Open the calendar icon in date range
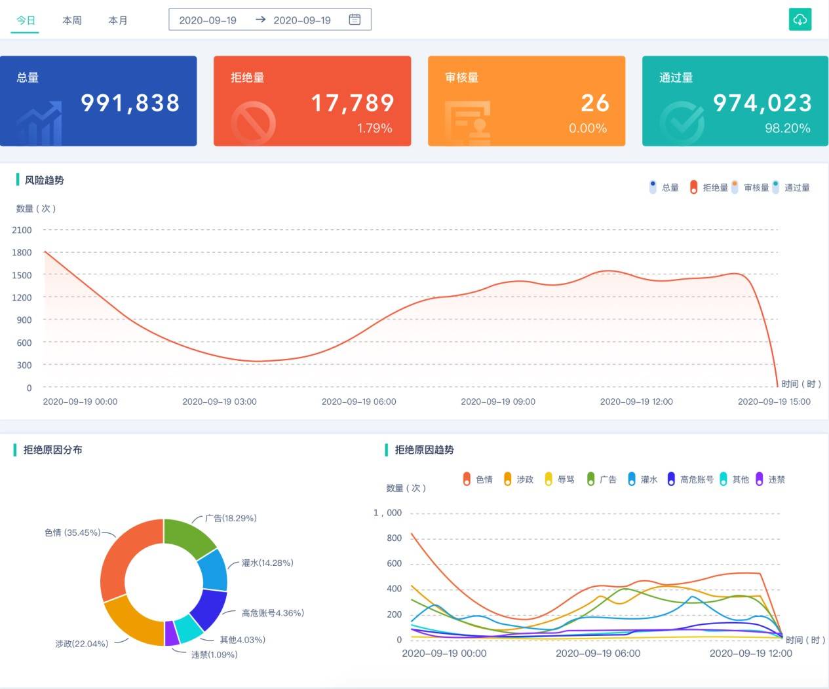The image size is (829, 689). pos(355,20)
